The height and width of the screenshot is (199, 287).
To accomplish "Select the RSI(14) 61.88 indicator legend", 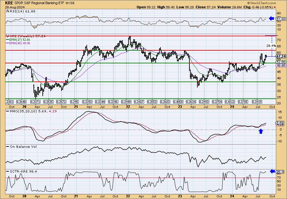I will 21,11.
